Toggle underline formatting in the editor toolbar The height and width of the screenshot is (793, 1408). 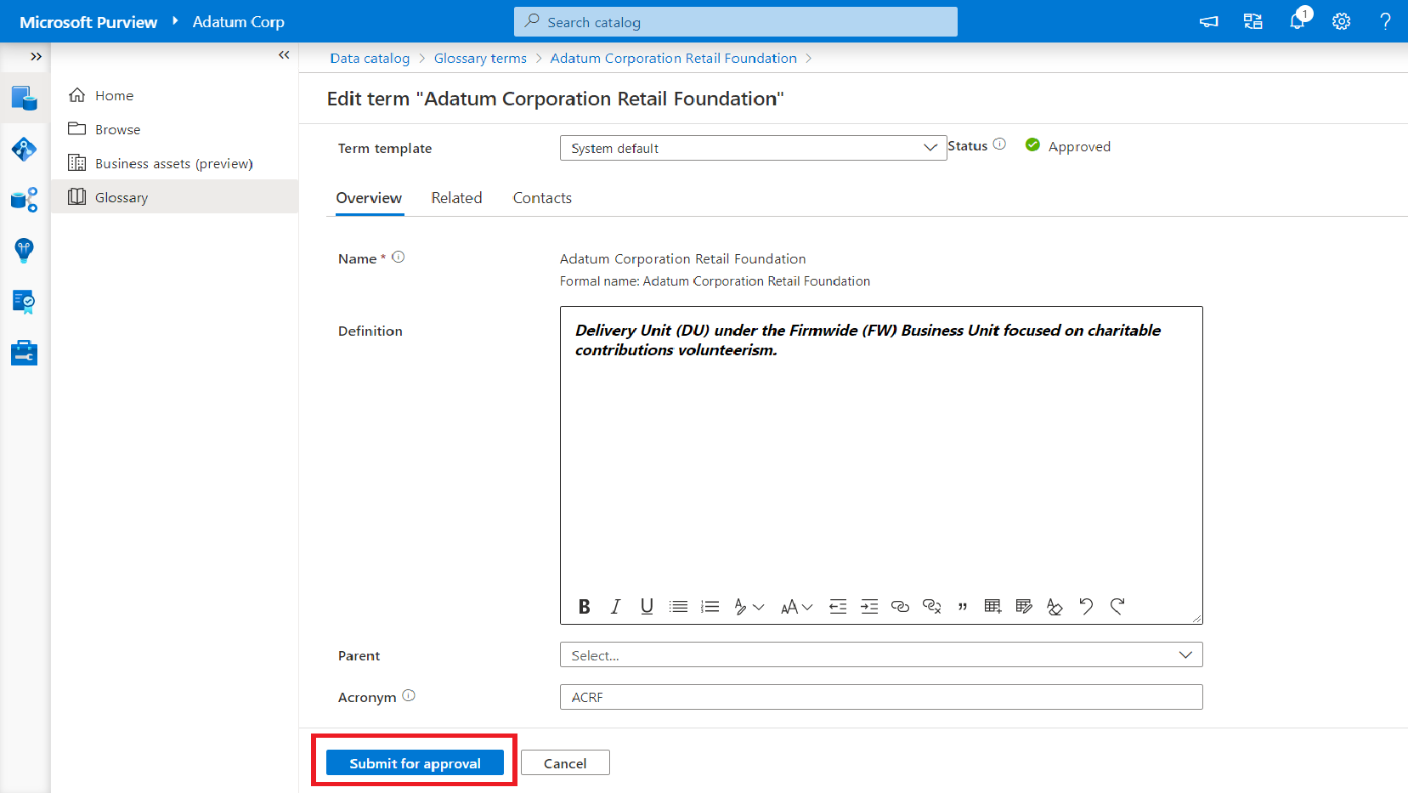[x=647, y=606]
